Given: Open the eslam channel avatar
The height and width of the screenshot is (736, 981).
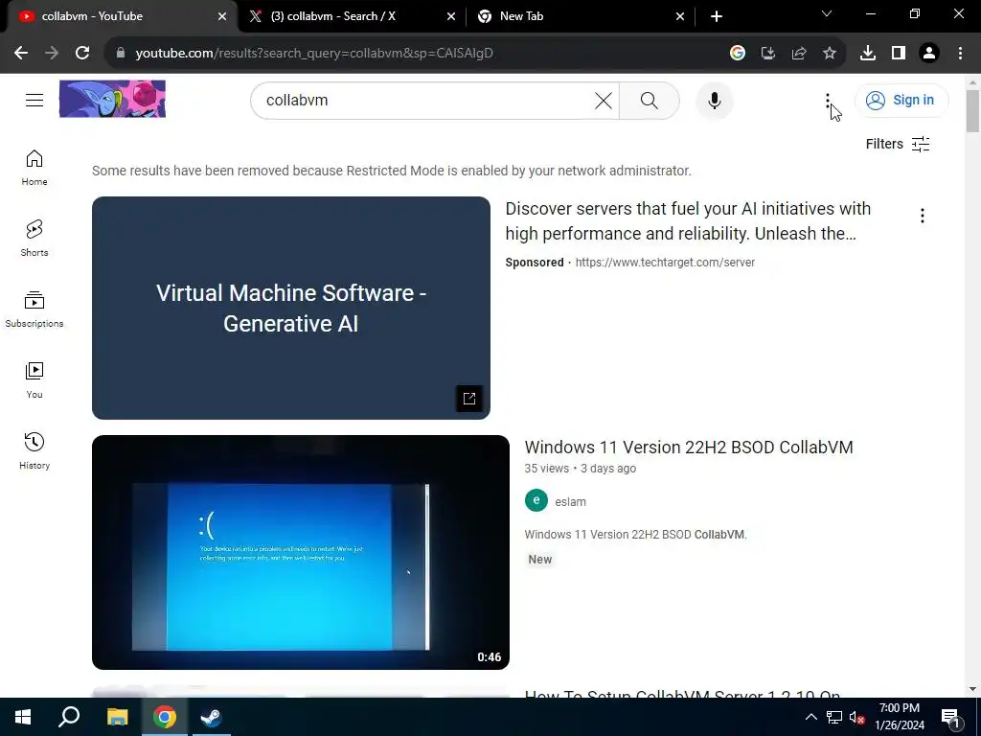Looking at the screenshot, I should [536, 500].
